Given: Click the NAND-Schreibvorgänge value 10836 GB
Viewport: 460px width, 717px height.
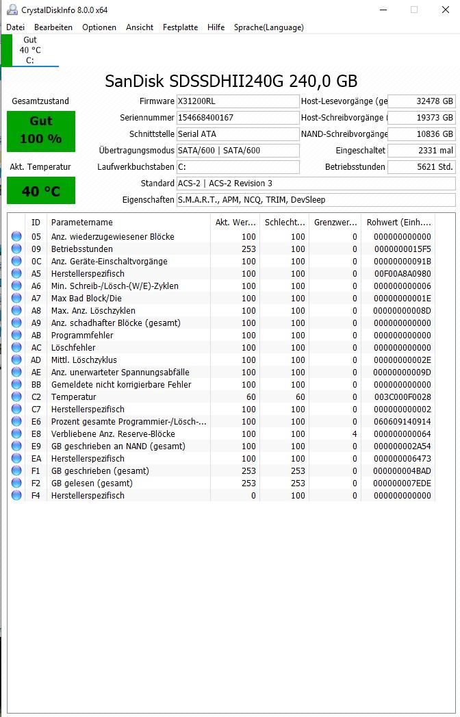Looking at the screenshot, I should click(x=422, y=134).
